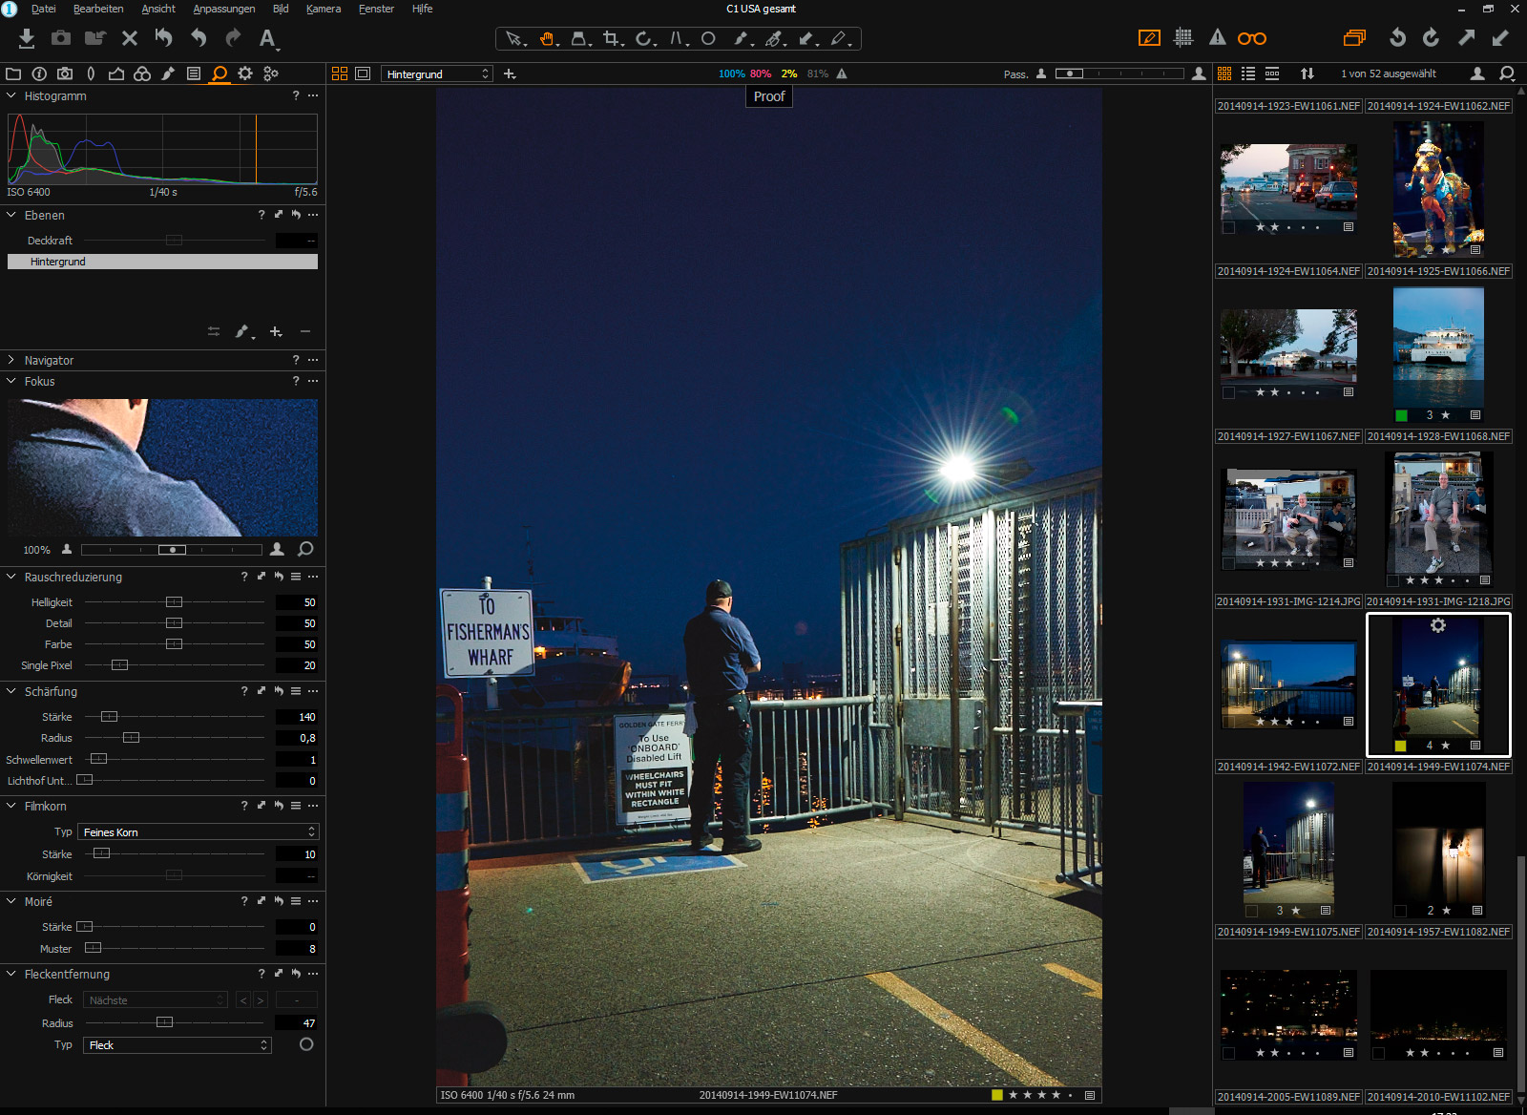Click the Histogramm help question mark

(x=296, y=95)
